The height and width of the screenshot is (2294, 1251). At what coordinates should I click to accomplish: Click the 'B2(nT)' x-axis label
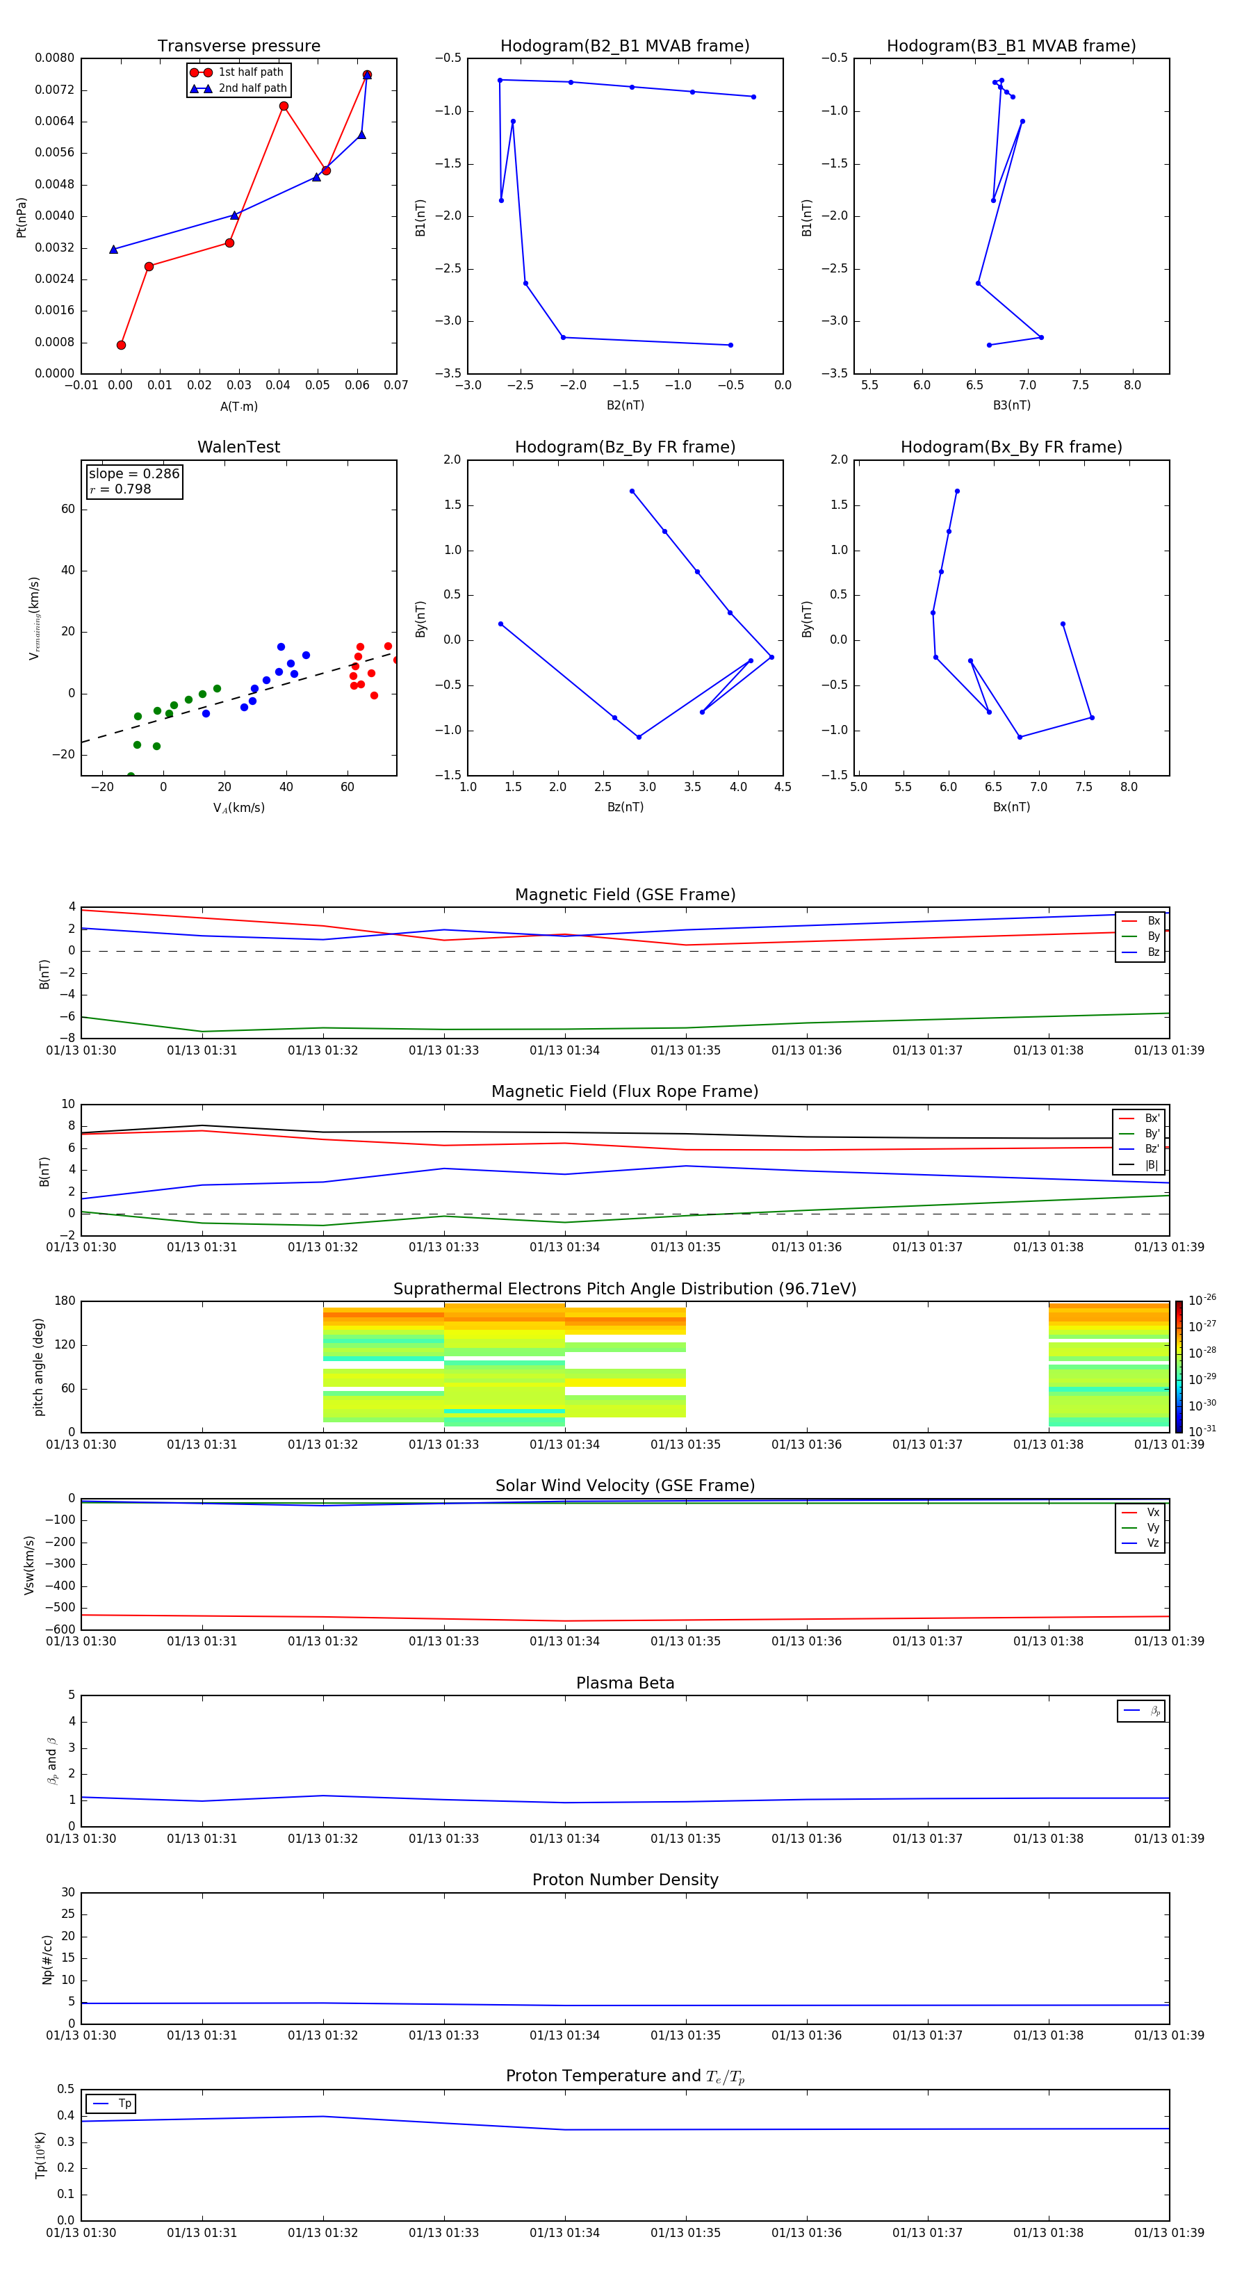[625, 405]
